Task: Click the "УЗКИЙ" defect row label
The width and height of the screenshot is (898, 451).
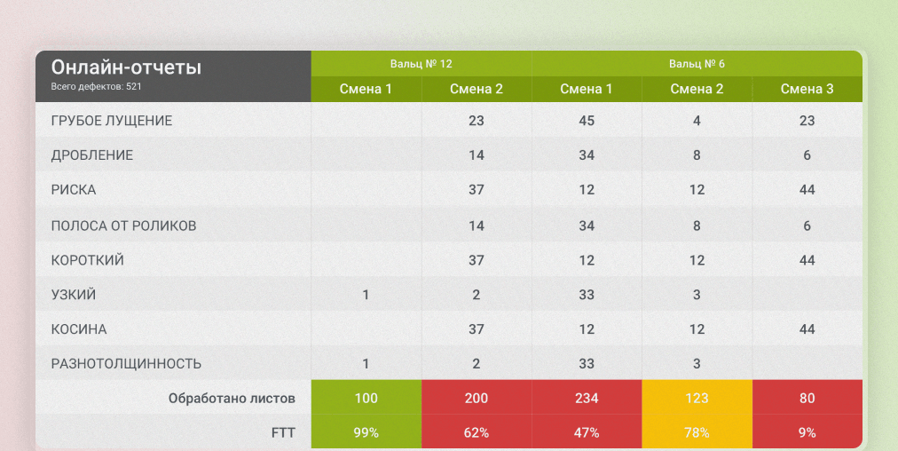Action: 74,295
